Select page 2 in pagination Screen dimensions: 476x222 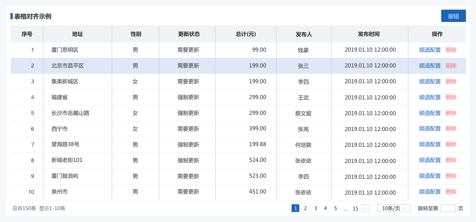click(x=305, y=208)
